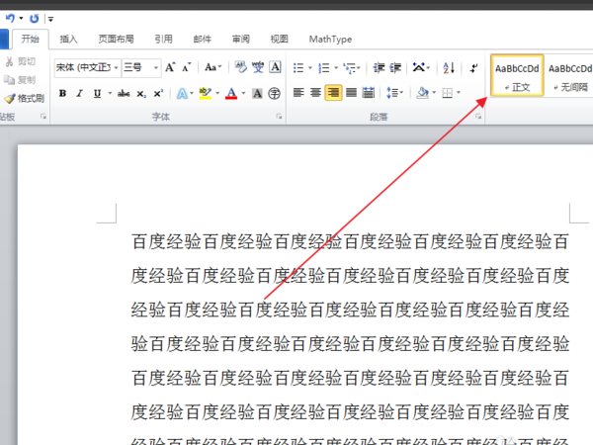Viewport: 593px width, 445px height.
Task: Open the underline style dropdown arrow
Action: tap(110, 93)
